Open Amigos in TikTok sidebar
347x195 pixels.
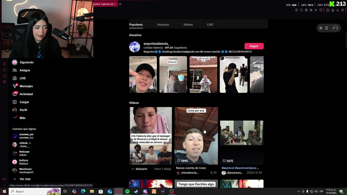(21, 70)
